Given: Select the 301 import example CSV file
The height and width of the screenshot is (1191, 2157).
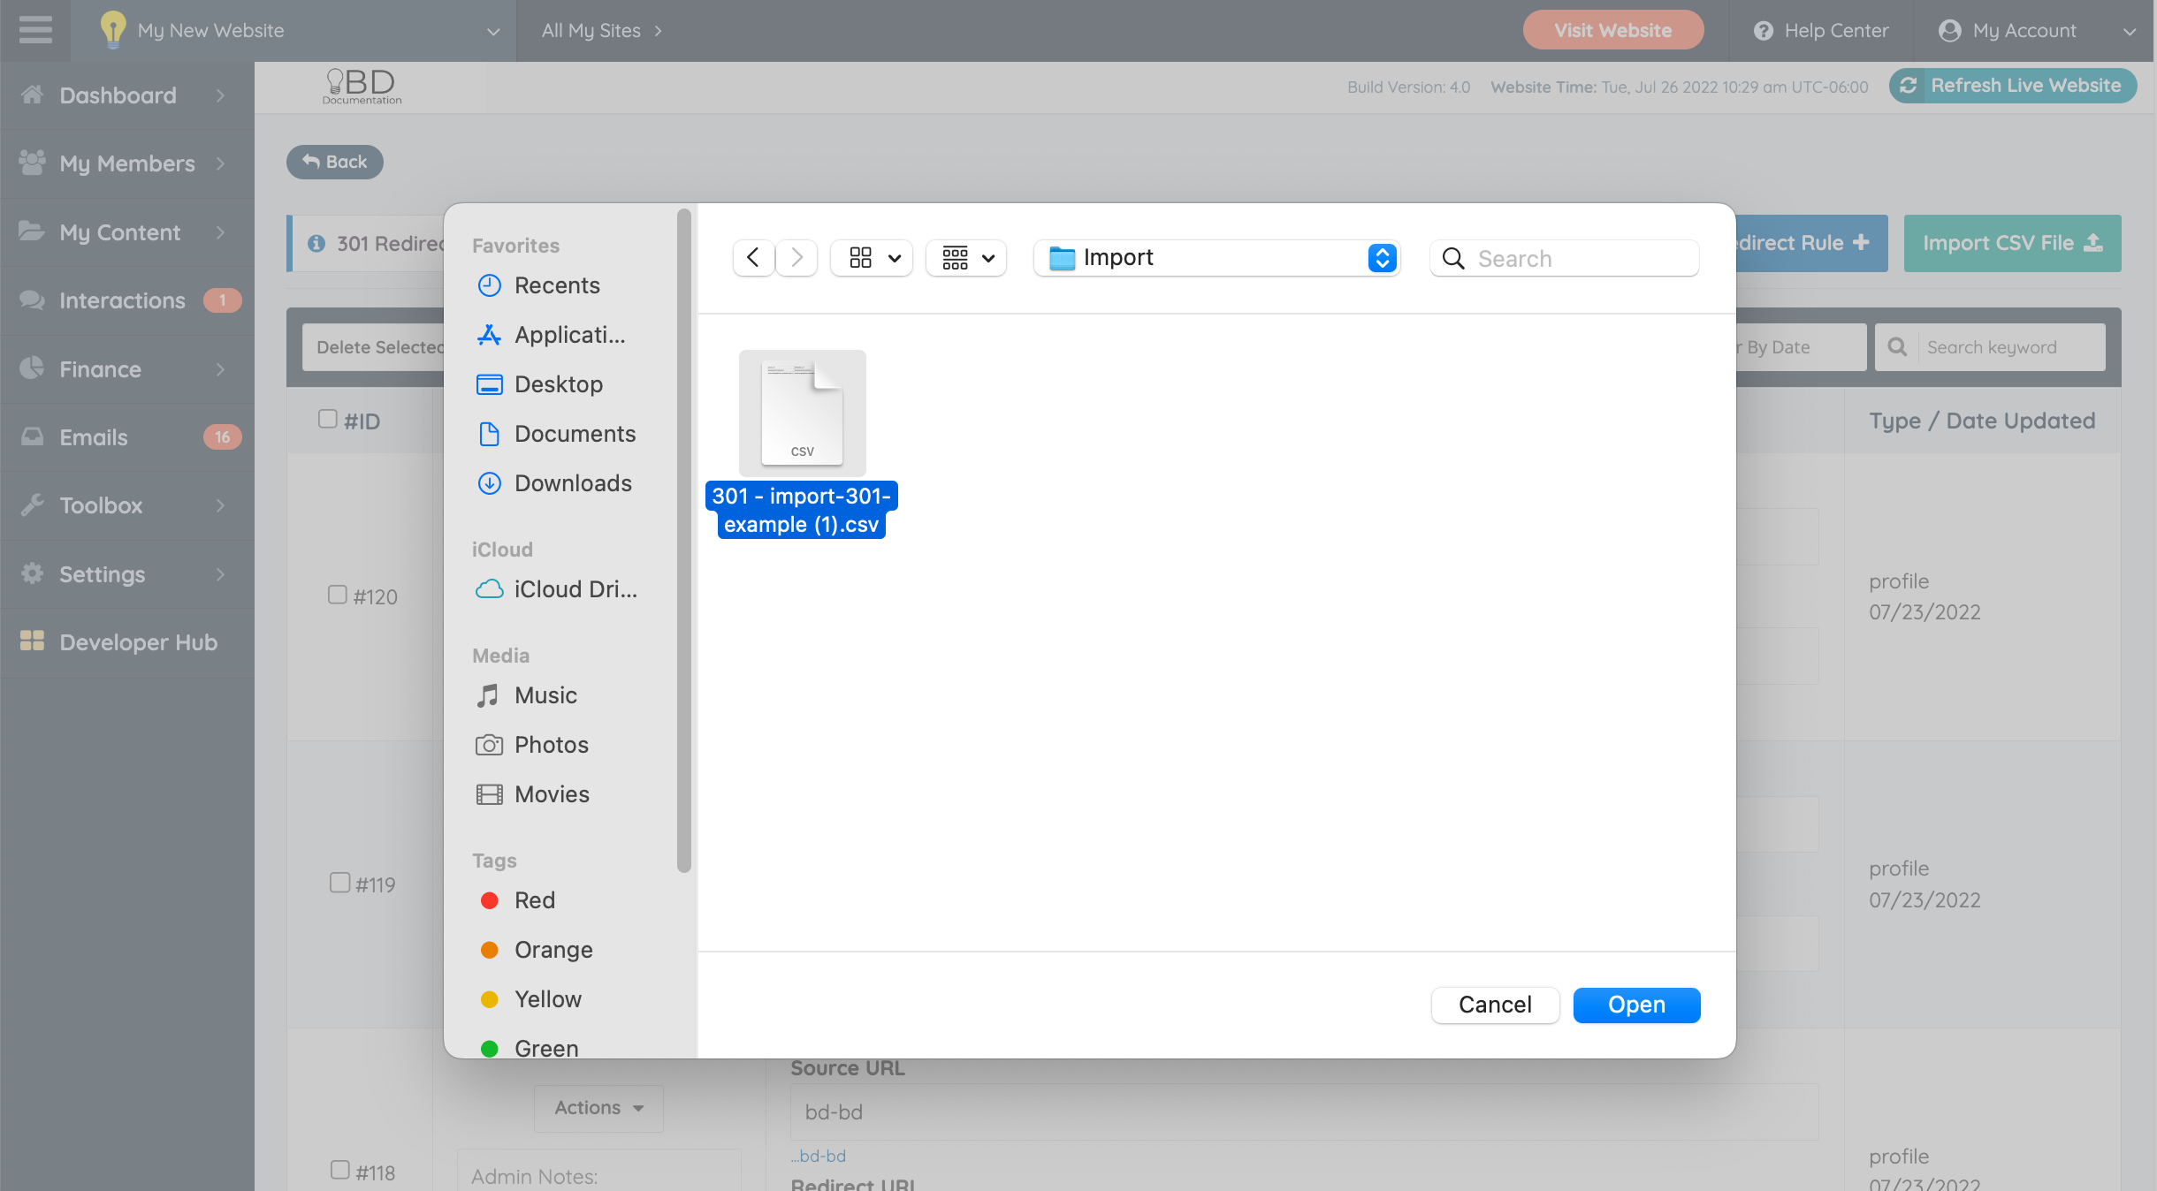Looking at the screenshot, I should (802, 413).
